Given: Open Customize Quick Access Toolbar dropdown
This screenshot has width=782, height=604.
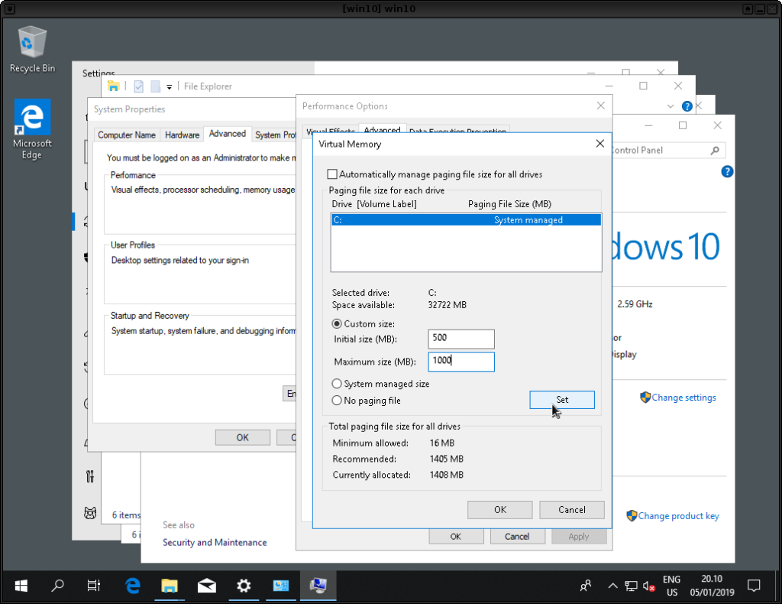Looking at the screenshot, I should pos(169,87).
